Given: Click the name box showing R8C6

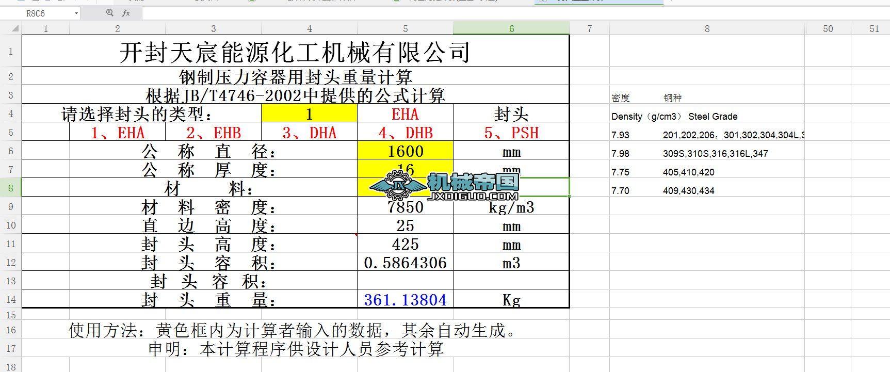Looking at the screenshot, I should pyautogui.click(x=40, y=13).
